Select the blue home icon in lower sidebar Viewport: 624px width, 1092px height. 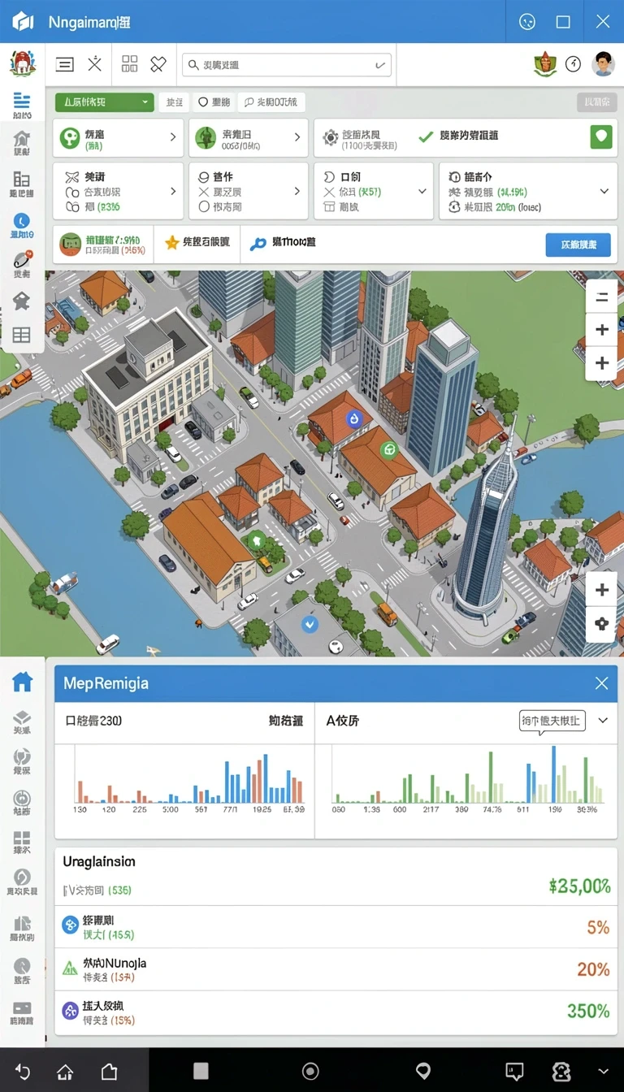[x=22, y=681]
